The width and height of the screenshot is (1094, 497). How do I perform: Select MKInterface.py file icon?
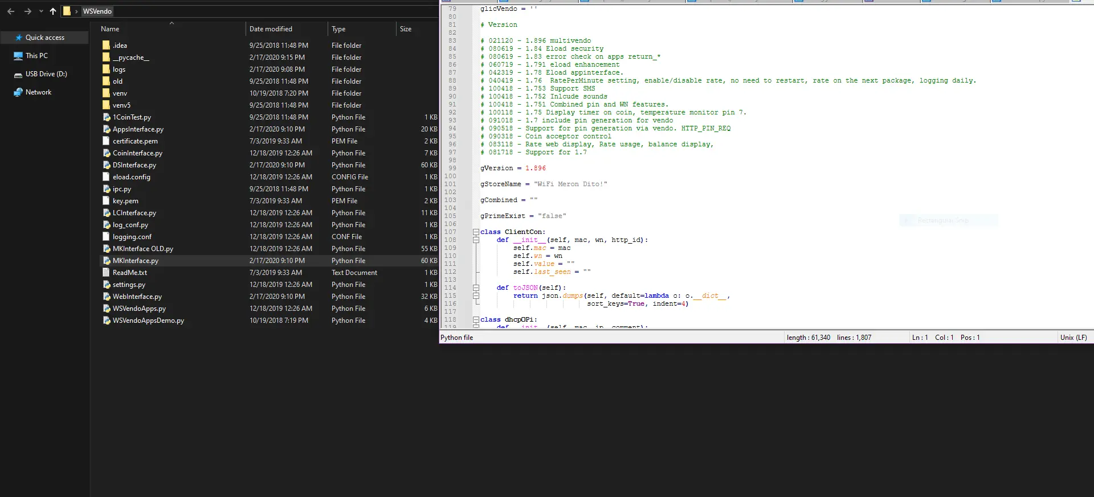106,260
